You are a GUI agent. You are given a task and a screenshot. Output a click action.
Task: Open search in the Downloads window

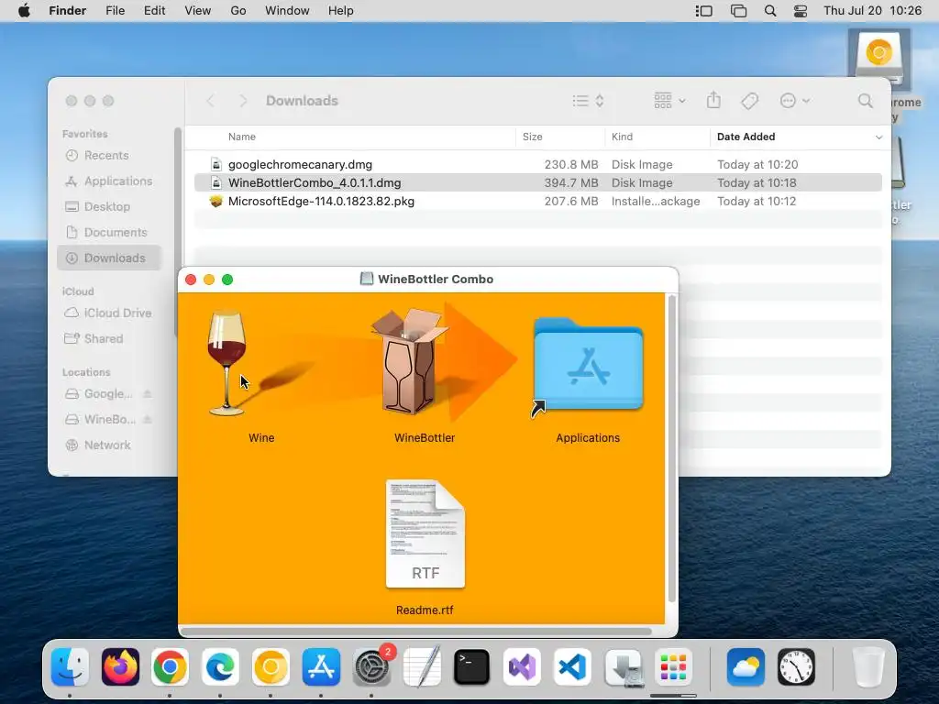[x=866, y=101]
